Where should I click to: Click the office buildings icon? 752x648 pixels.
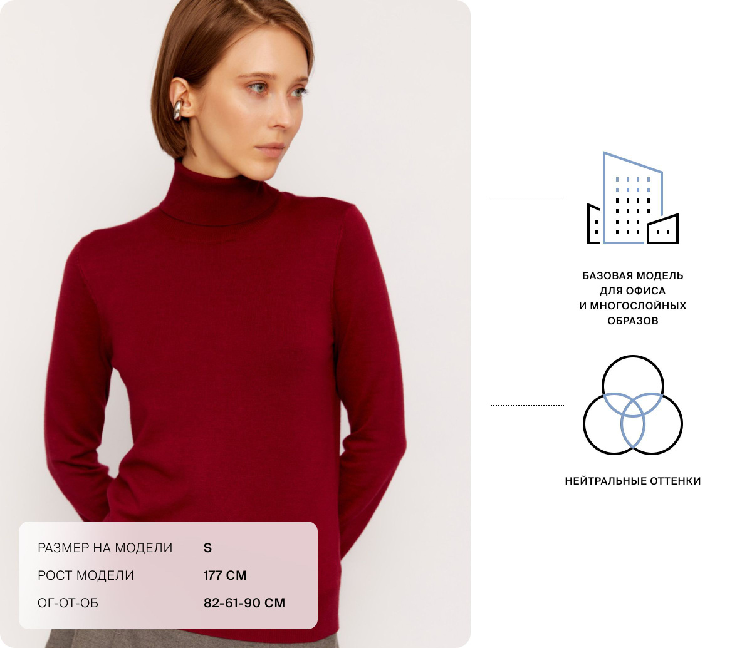click(633, 197)
